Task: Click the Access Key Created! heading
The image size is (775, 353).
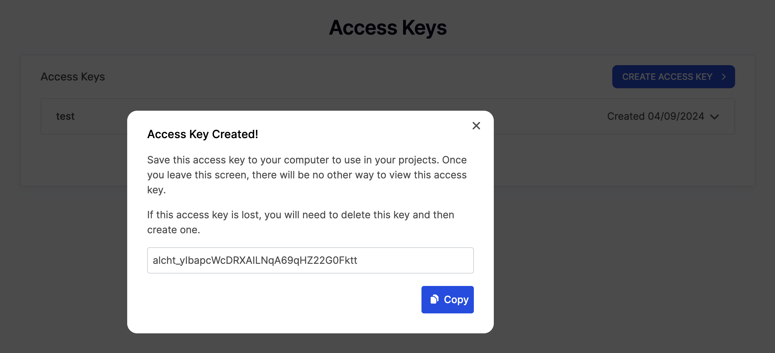Action: [203, 134]
